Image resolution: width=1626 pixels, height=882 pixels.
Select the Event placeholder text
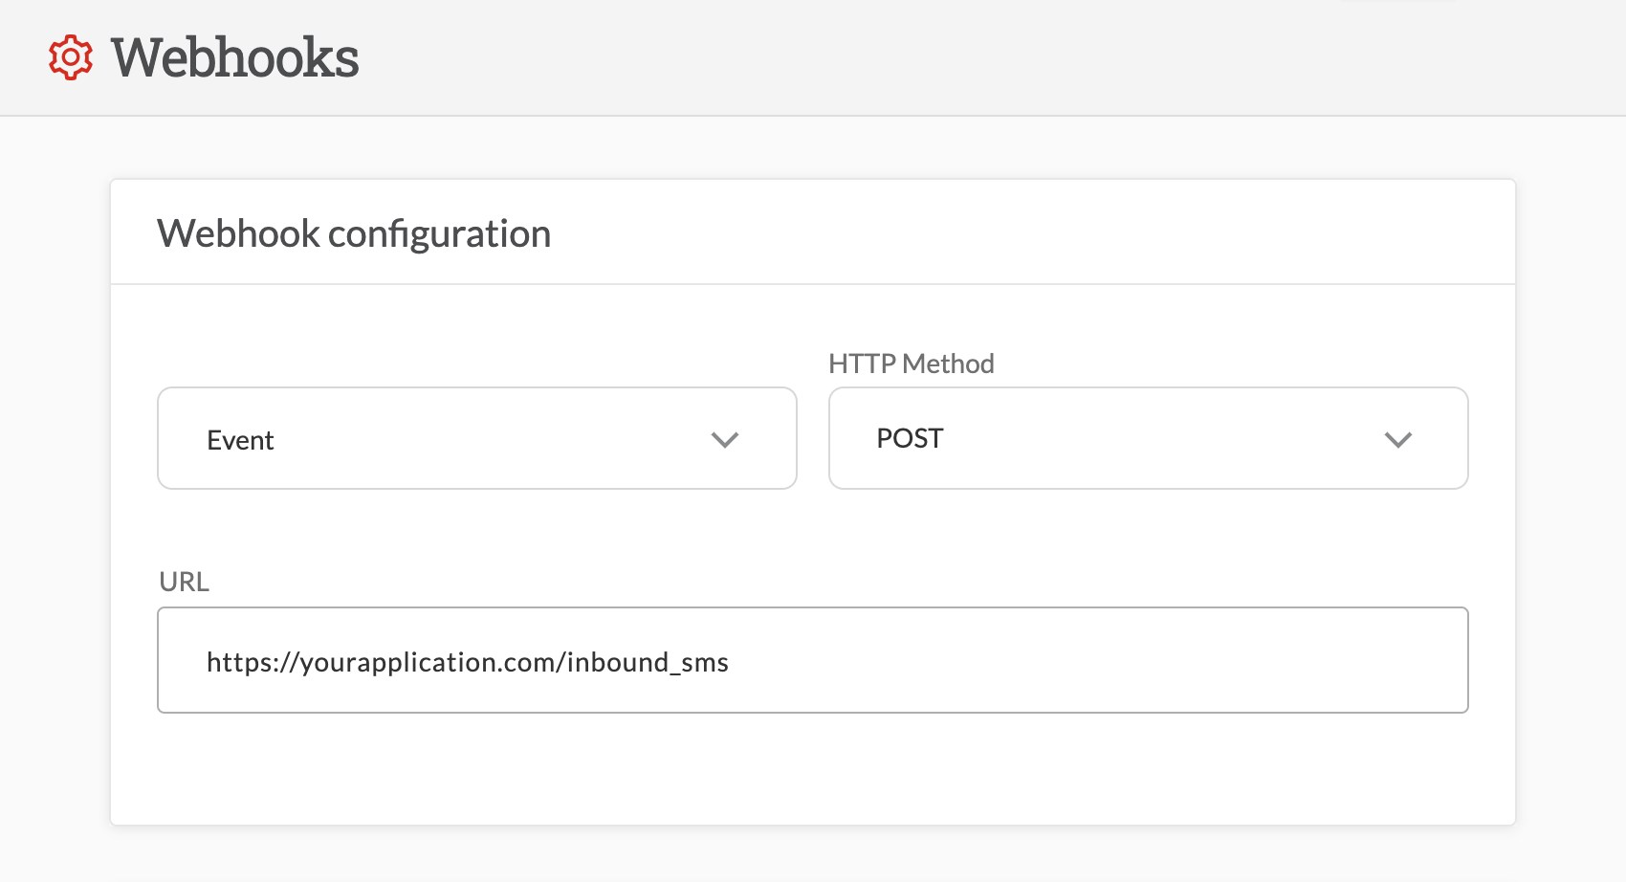click(x=241, y=439)
